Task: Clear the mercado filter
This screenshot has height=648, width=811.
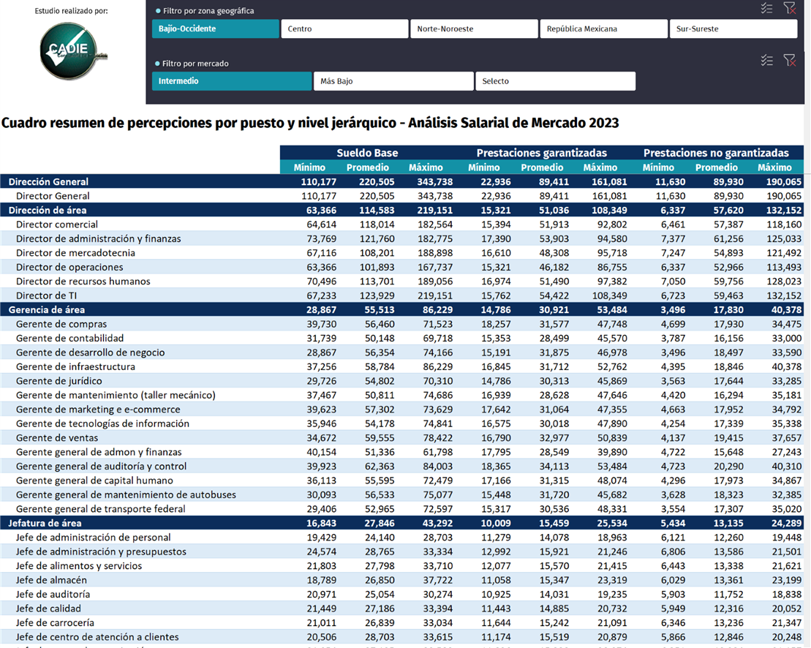Action: pos(789,60)
